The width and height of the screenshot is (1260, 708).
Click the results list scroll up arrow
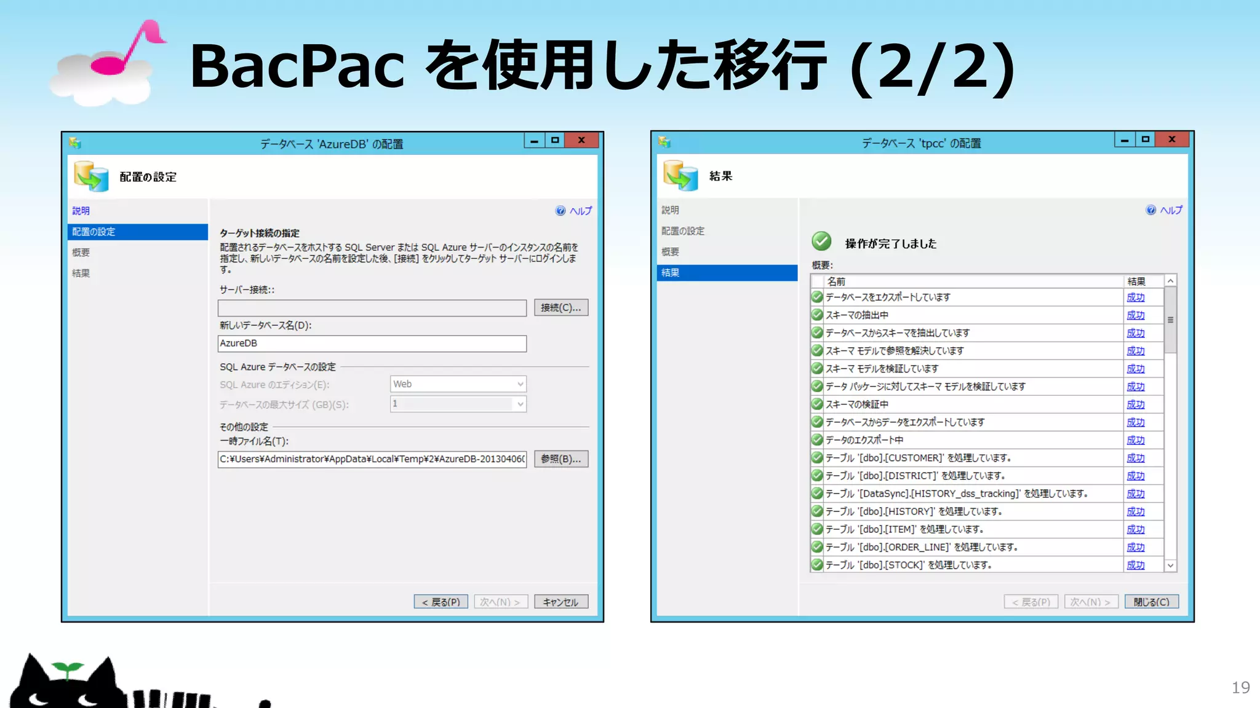point(1171,281)
